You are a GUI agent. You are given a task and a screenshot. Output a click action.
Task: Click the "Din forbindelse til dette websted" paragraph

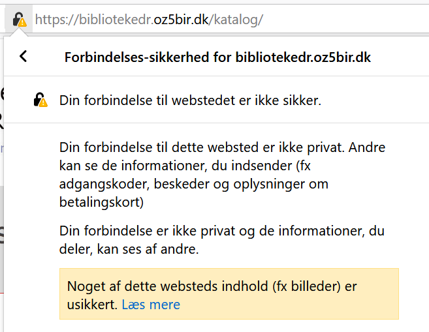click(213, 147)
